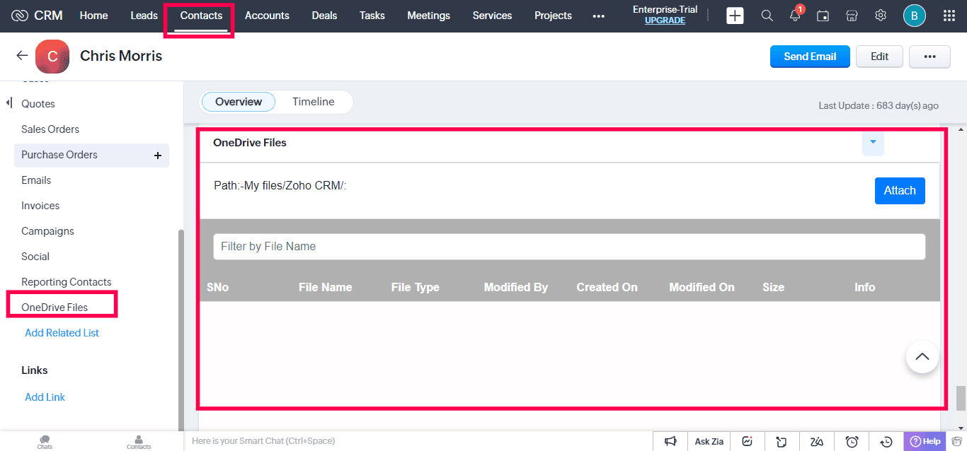Select Emails in related list
Viewport: 967px width, 451px height.
(36, 180)
